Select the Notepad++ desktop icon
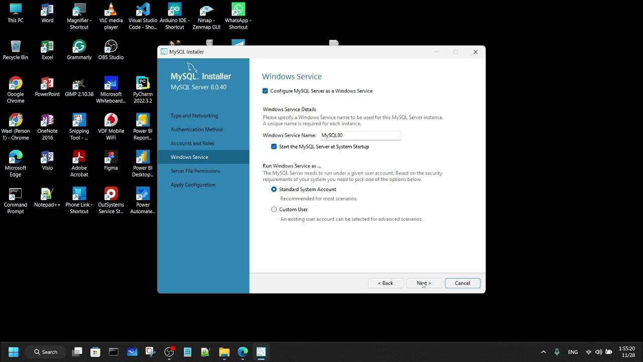Viewport: 643px width, 362px height. [47, 198]
